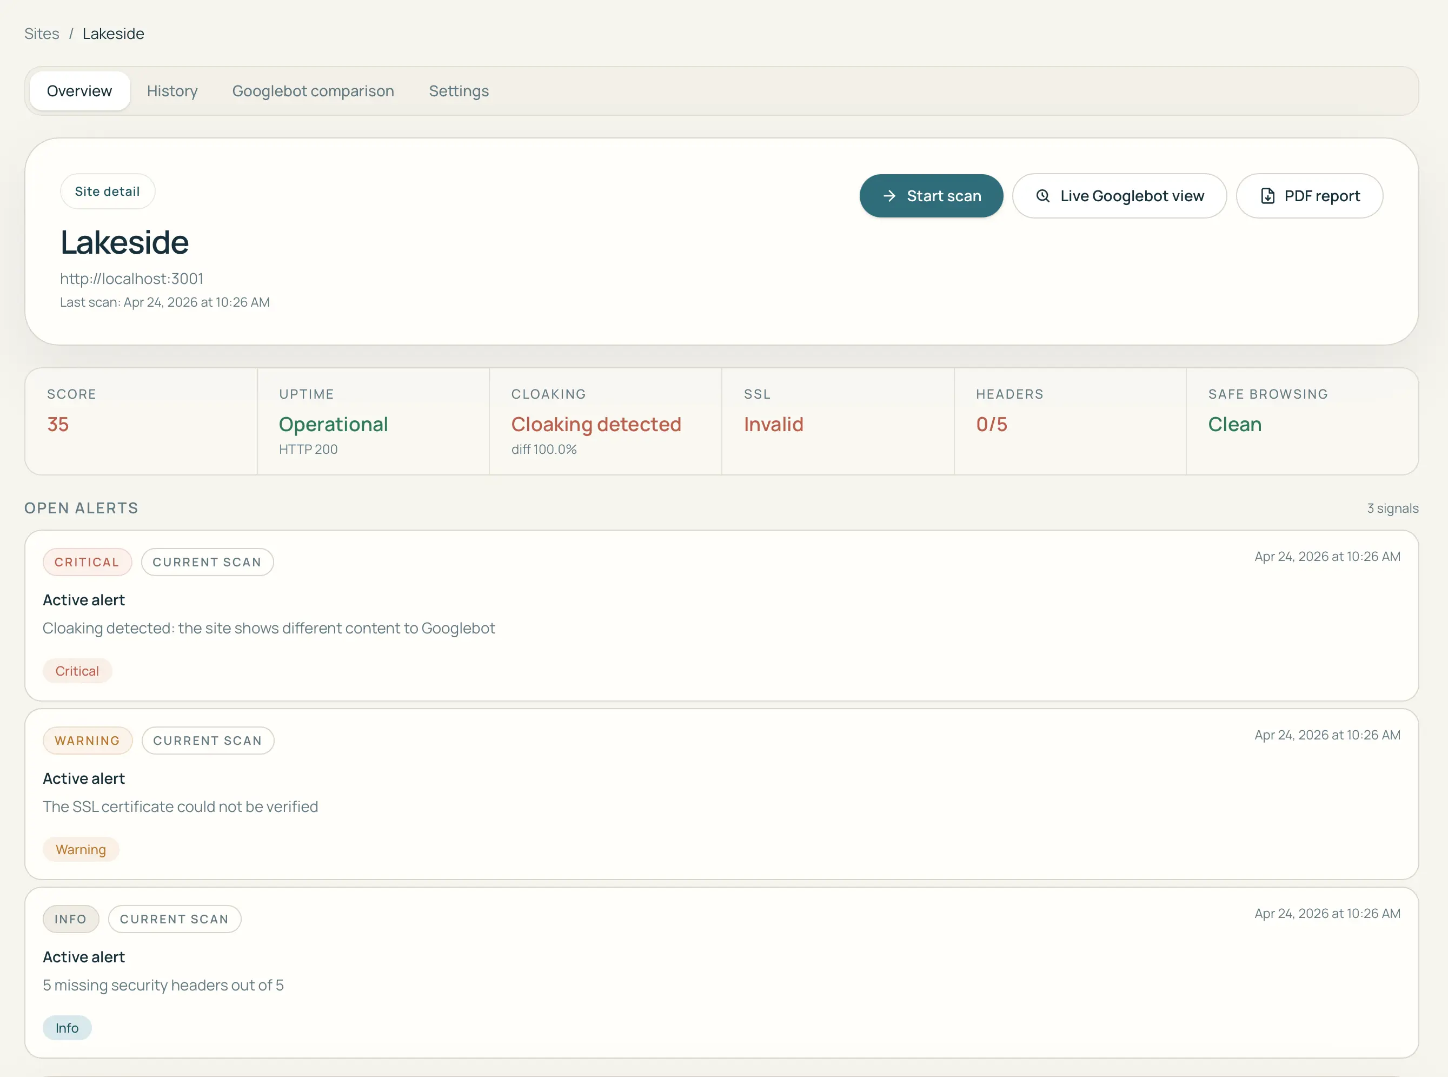Screen dimensions: 1448x1077
Task: Download the PDF report
Action: point(1309,196)
